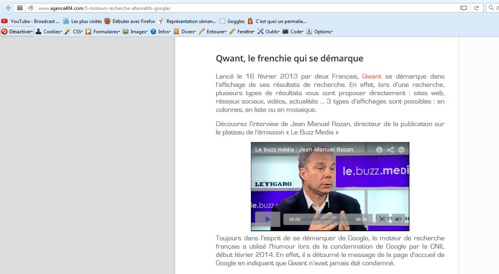
Task: Click the browser back arrow button
Action: pos(8,8)
